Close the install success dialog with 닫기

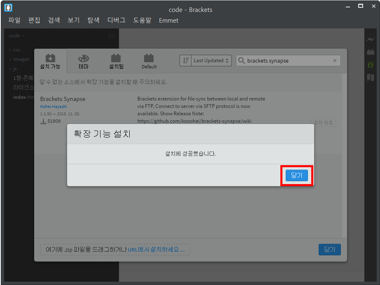click(297, 175)
